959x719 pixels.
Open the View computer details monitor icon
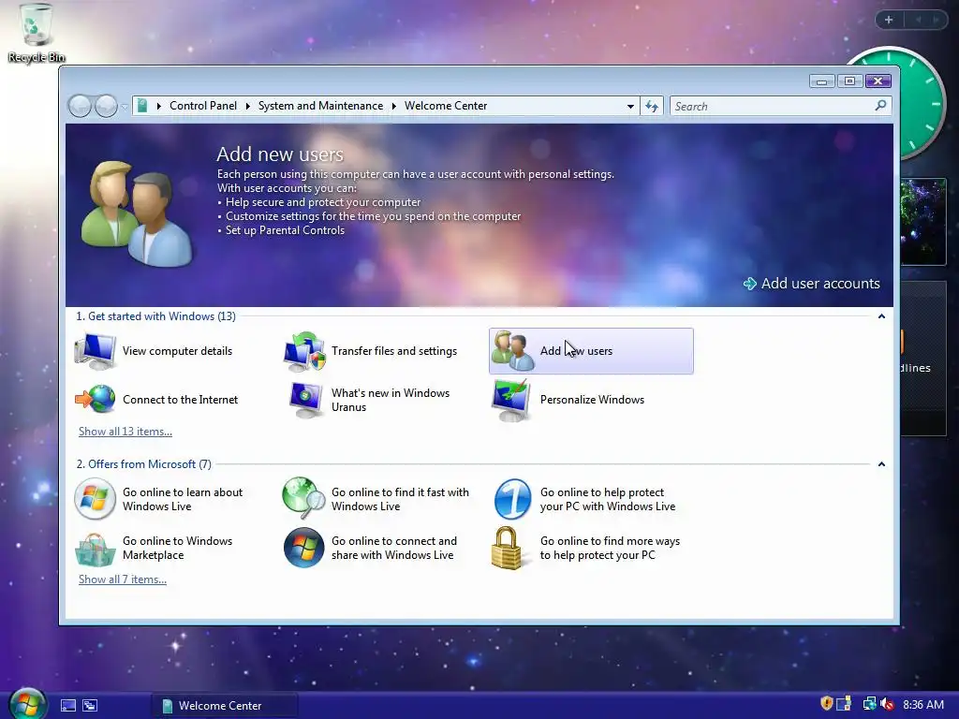(x=95, y=351)
